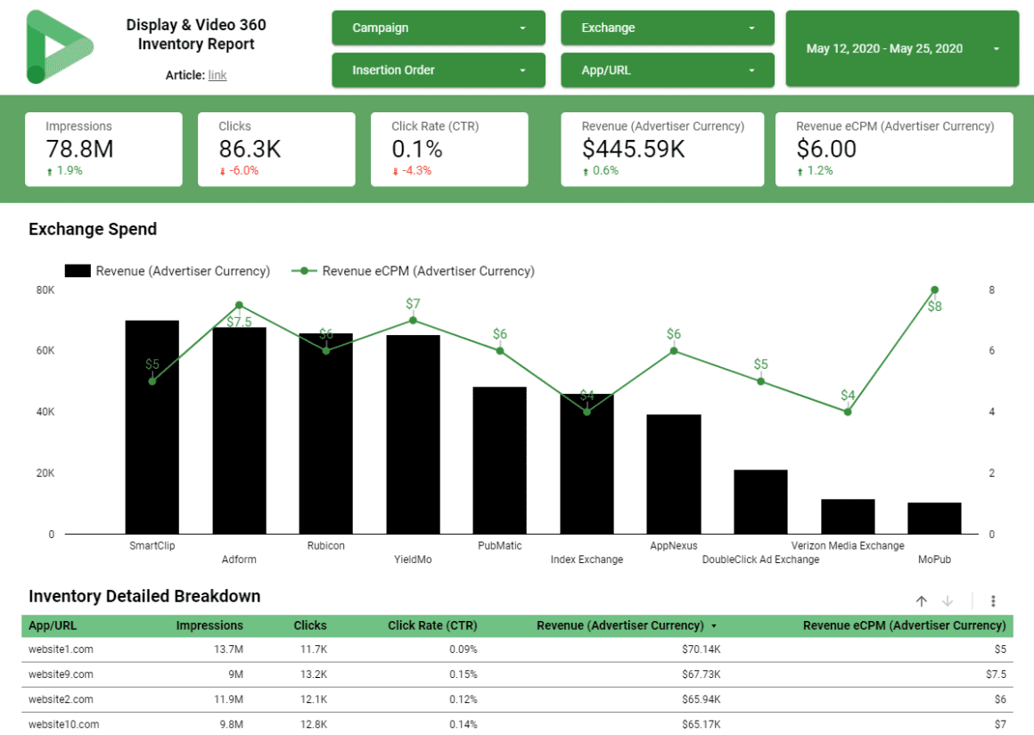Click the red decrease arrow under Clicks
The width and height of the screenshot is (1034, 735).
[224, 169]
